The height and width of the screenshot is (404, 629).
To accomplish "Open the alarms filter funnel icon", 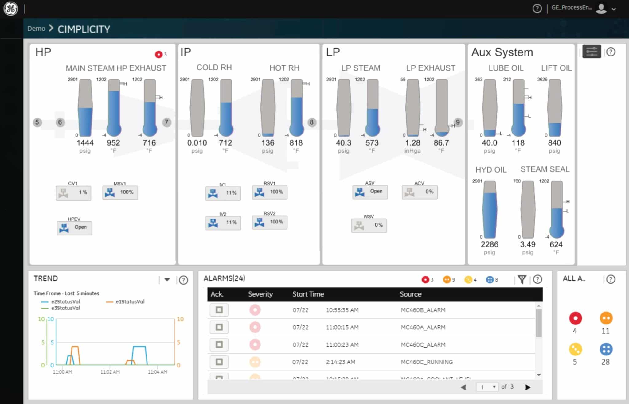I will coord(522,279).
